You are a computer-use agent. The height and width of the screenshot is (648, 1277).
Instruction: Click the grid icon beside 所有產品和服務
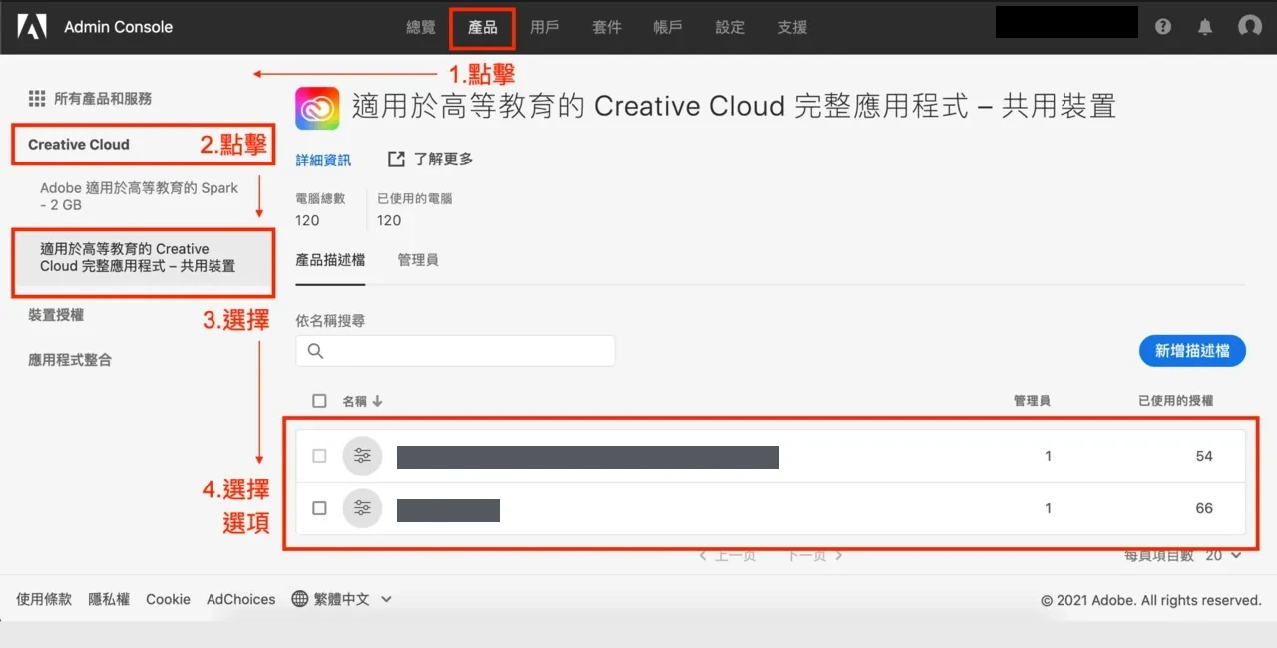(37, 98)
